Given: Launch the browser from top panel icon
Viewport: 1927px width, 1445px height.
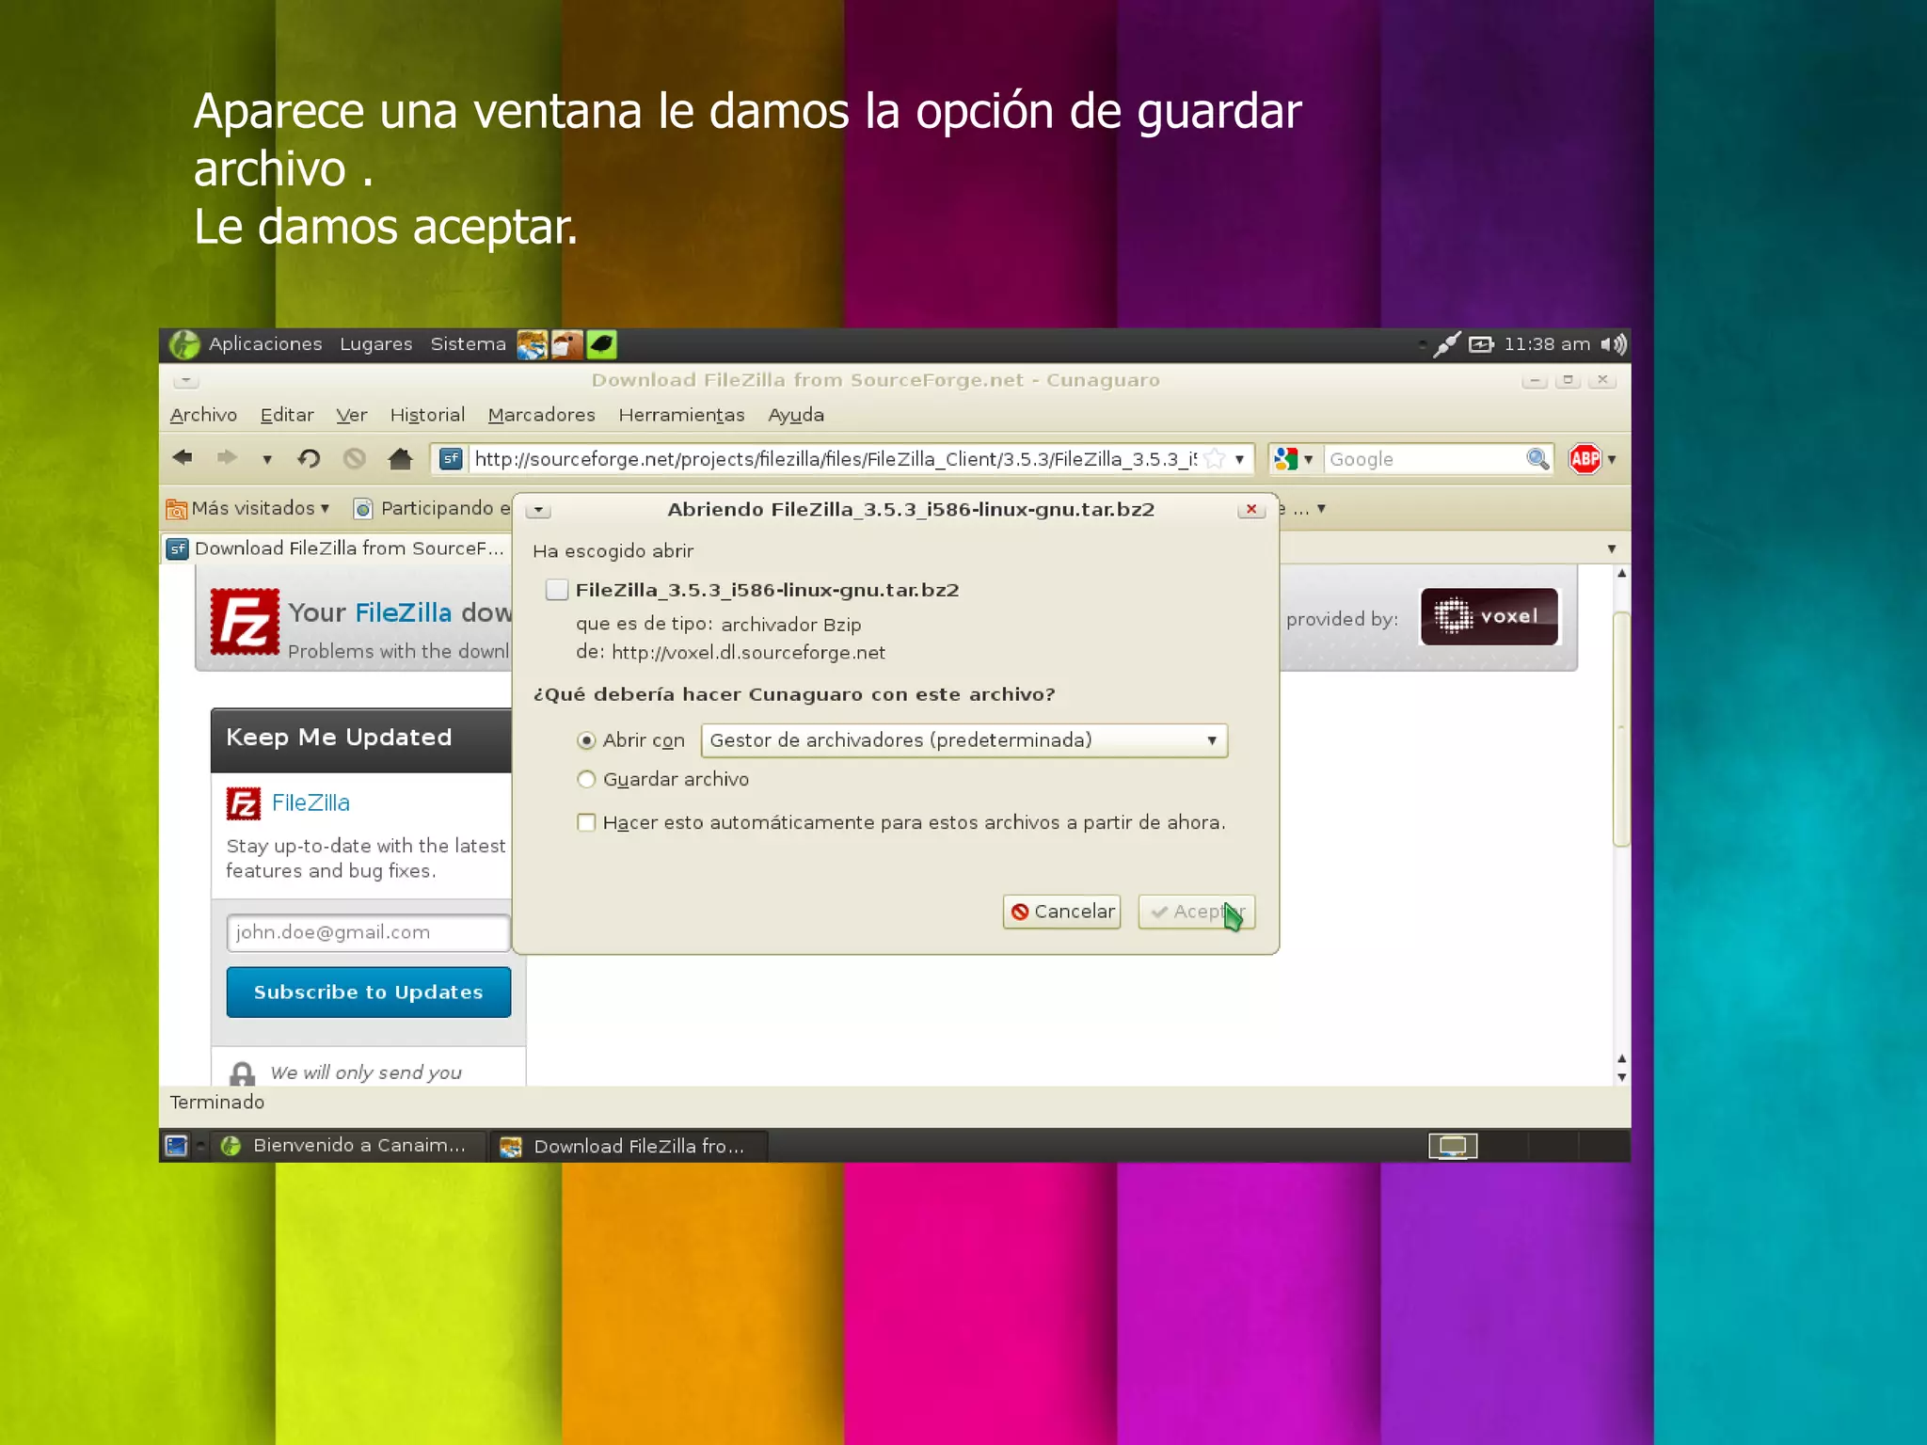Looking at the screenshot, I should [532, 344].
